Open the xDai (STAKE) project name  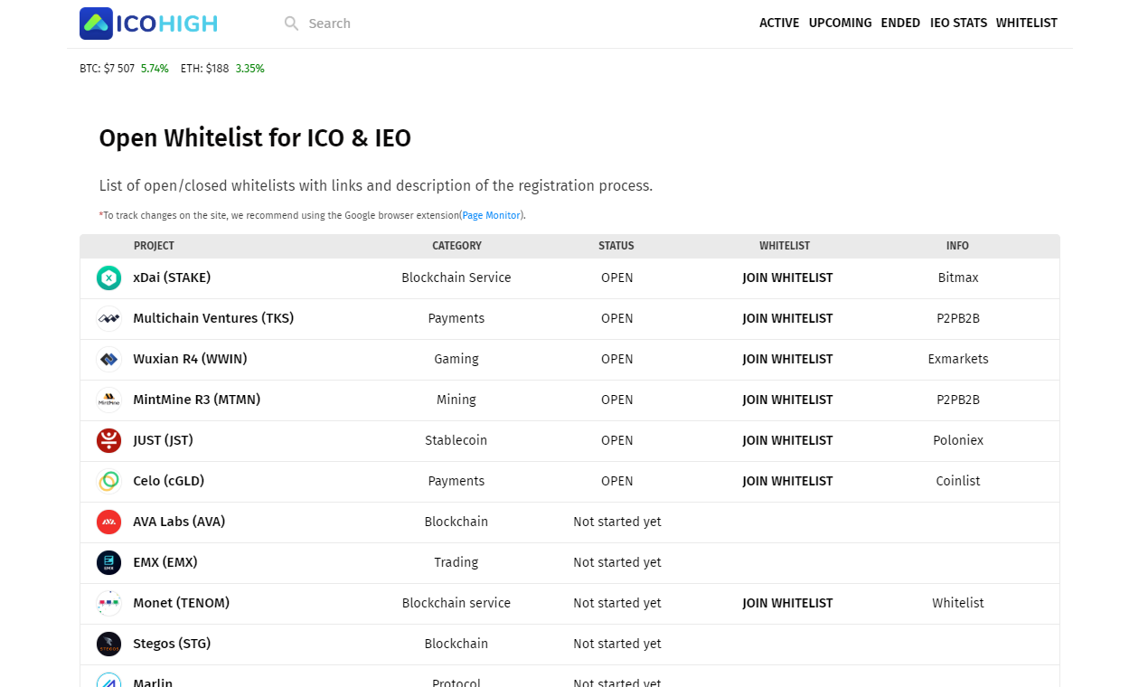172,278
